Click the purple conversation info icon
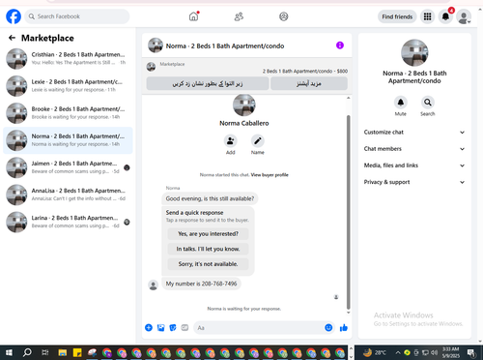This screenshot has width=483, height=360. (x=340, y=45)
